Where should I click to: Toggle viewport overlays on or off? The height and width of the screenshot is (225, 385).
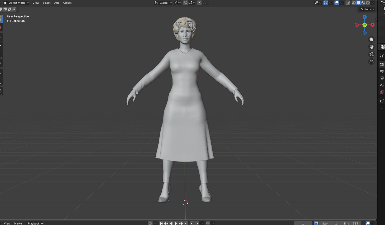(337, 3)
